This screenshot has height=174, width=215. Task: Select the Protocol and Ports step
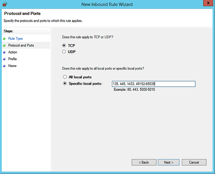[21, 45]
